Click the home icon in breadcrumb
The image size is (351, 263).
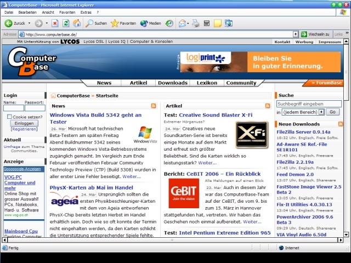pyautogui.click(x=53, y=96)
